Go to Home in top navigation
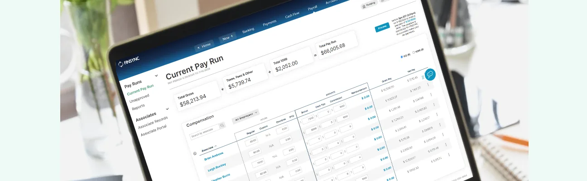 click(204, 45)
